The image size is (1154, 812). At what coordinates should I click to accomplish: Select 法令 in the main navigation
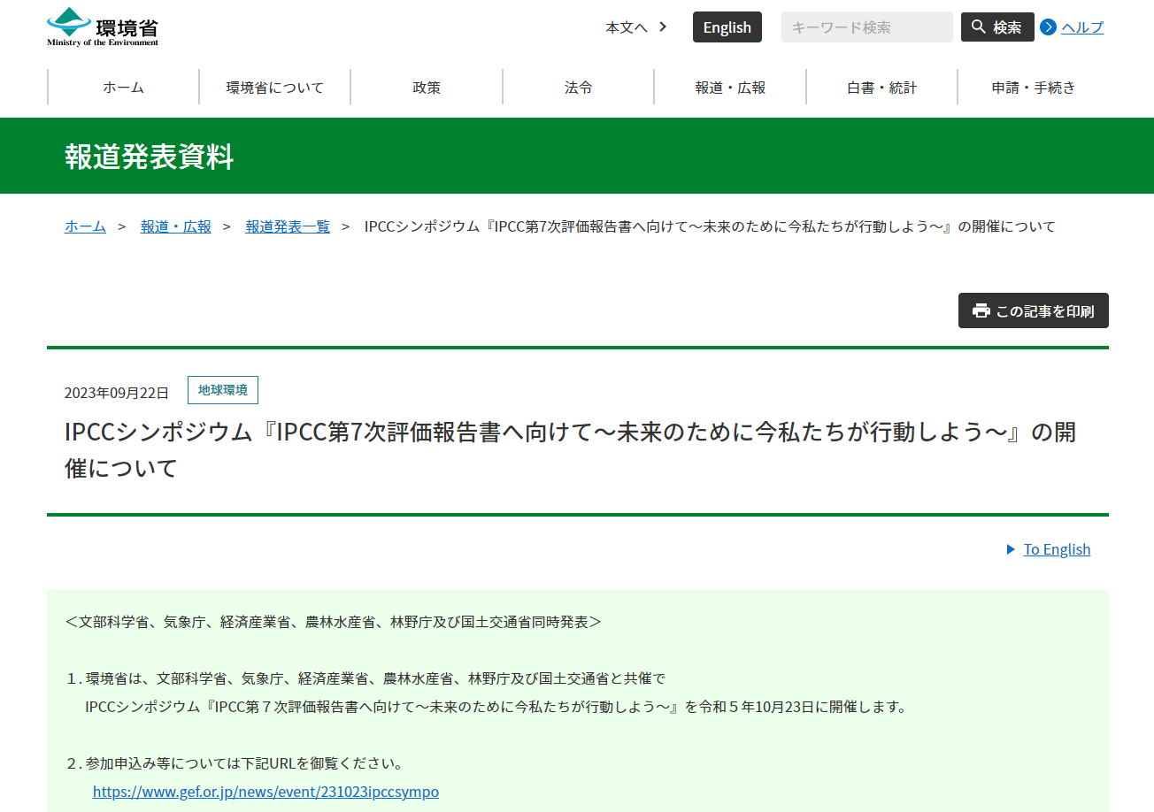tap(579, 88)
